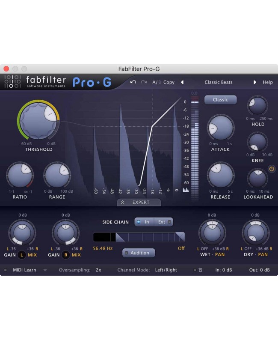
Task: Click the level meter scale icon
Action: [x=186, y=190]
